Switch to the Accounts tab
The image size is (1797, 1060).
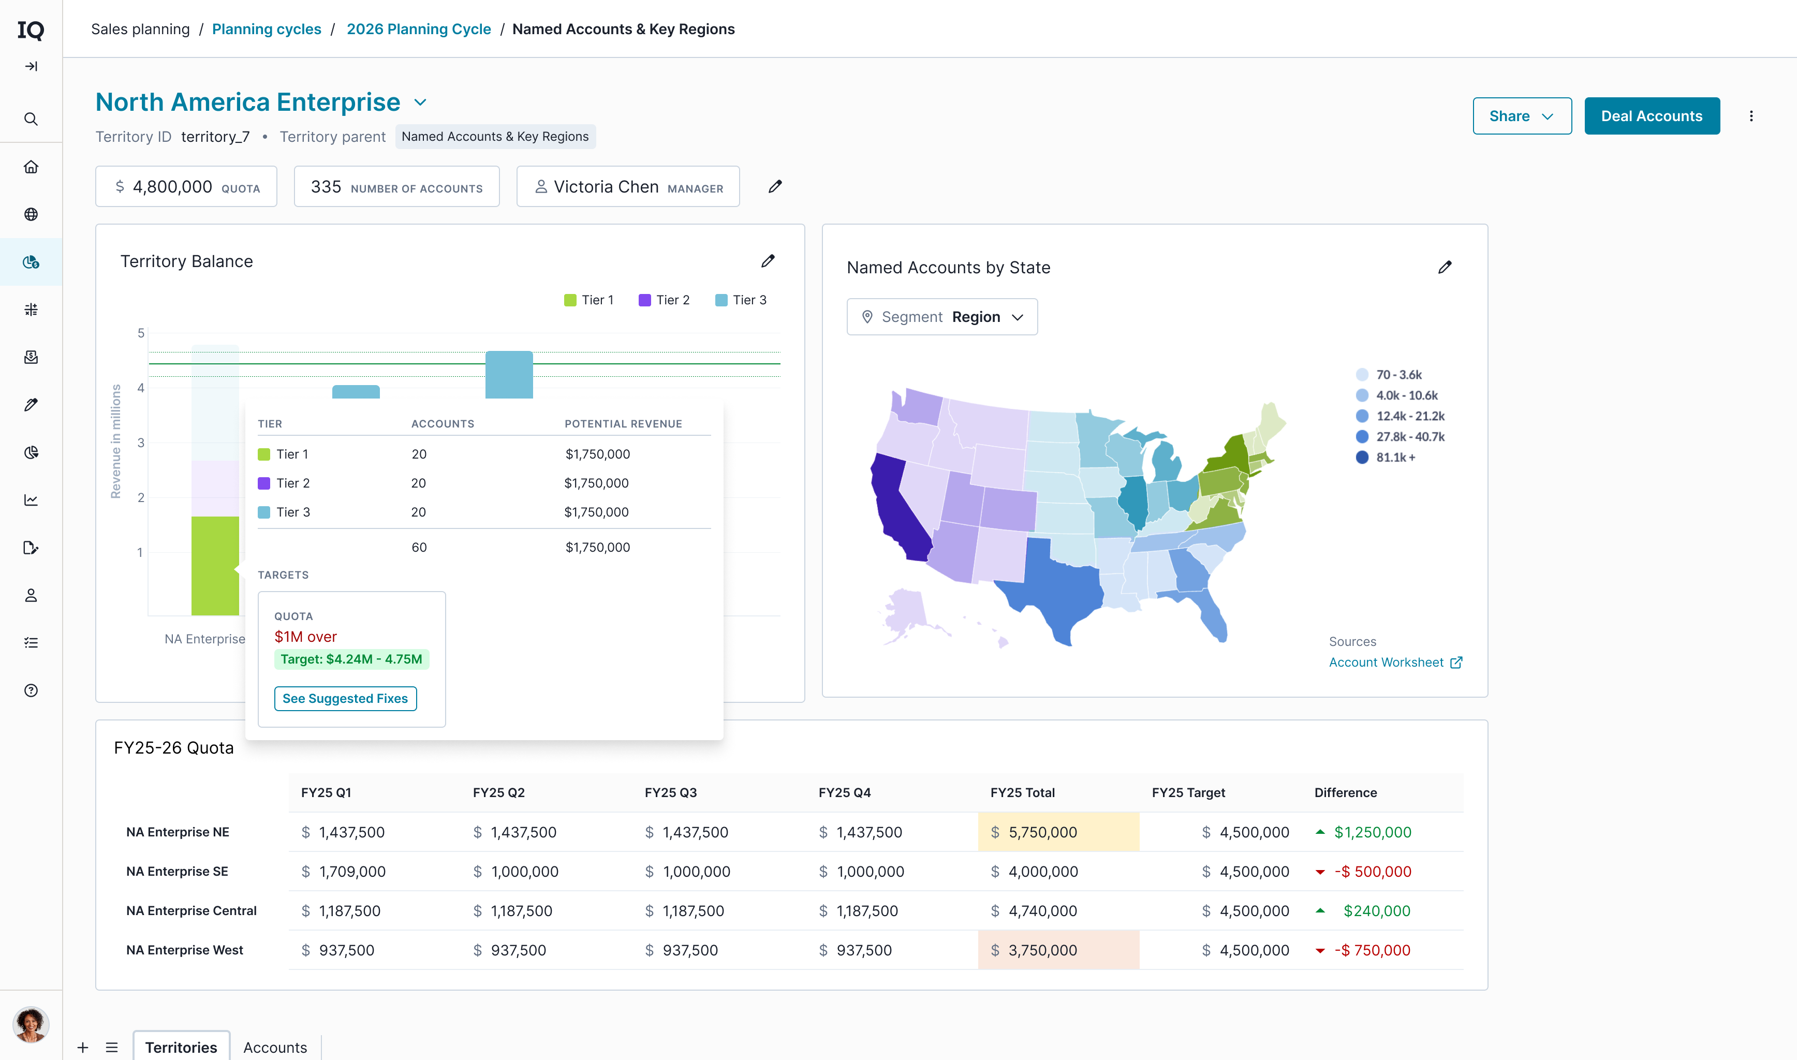[275, 1047]
